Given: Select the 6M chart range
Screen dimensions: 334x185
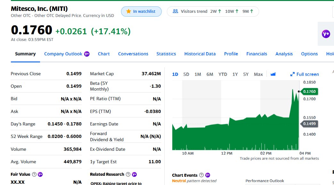Looking at the screenshot, I should (210, 74).
